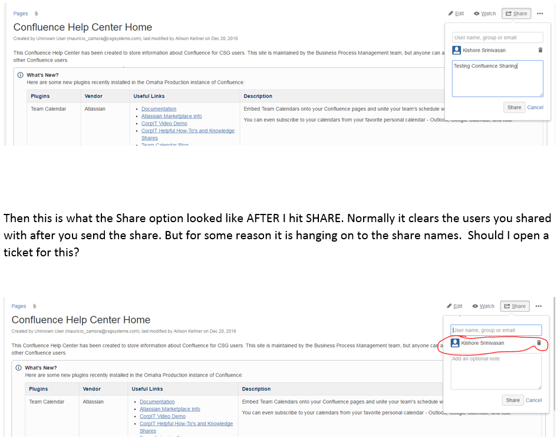Click the attachment paperclip icon in bottom screenshot

tap(34, 306)
